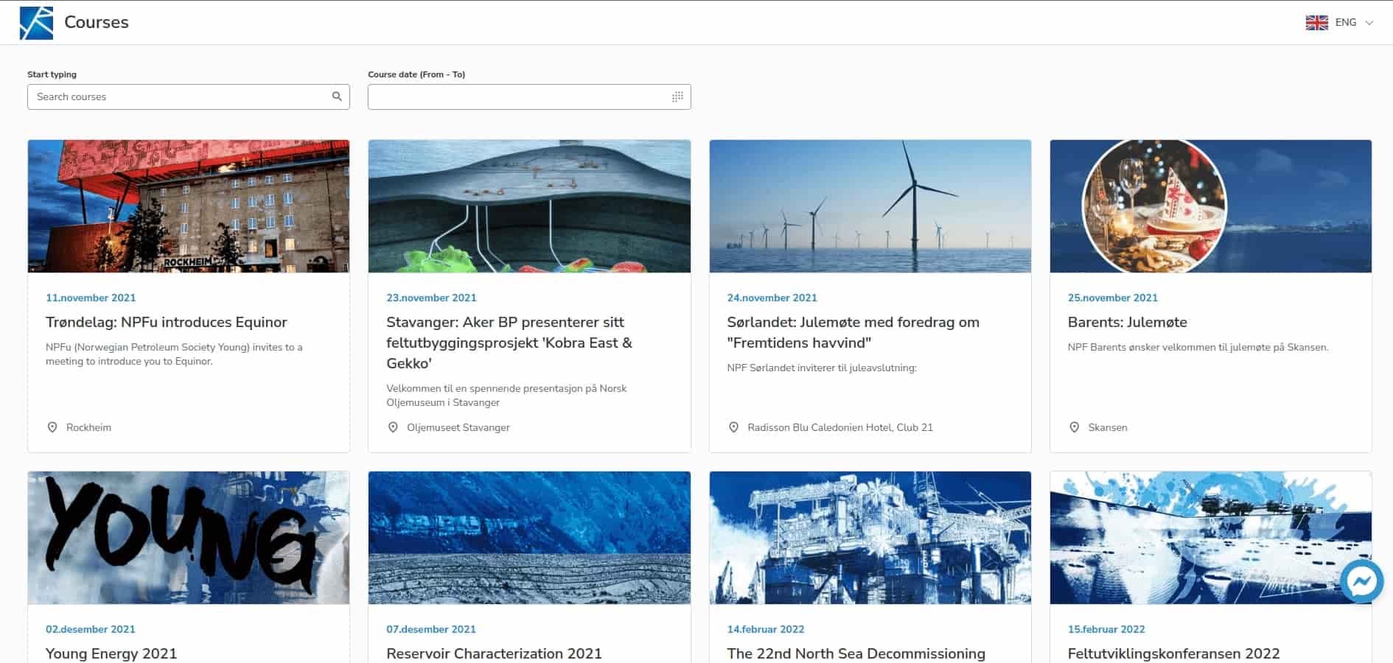Viewport: 1393px width, 663px height.
Task: Focus the Search courses input field
Action: tap(189, 97)
